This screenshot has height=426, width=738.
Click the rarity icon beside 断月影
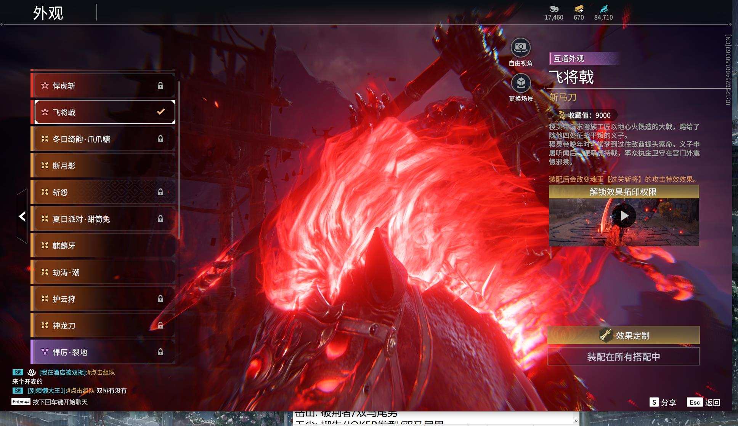(45, 165)
